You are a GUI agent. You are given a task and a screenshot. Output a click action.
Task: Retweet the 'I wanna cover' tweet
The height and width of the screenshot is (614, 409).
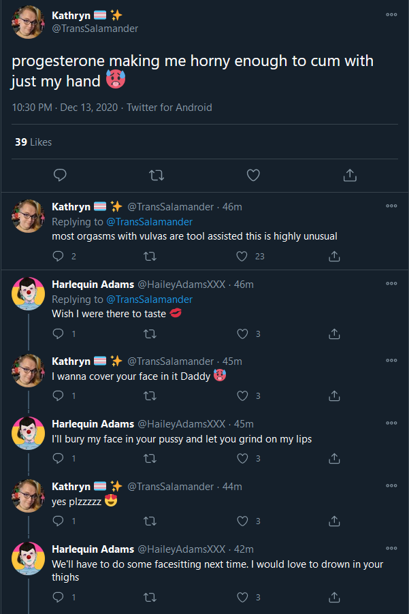point(150,396)
